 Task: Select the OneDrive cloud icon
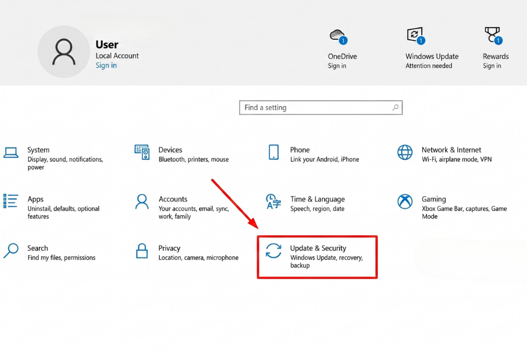338,36
